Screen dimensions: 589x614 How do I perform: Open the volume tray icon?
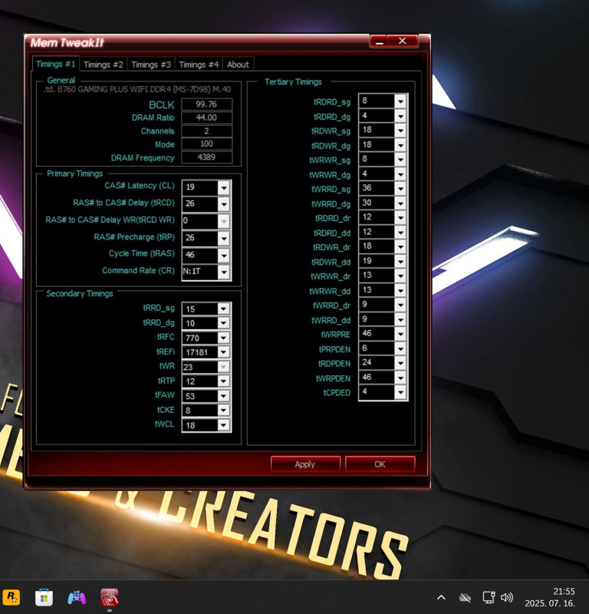[507, 597]
